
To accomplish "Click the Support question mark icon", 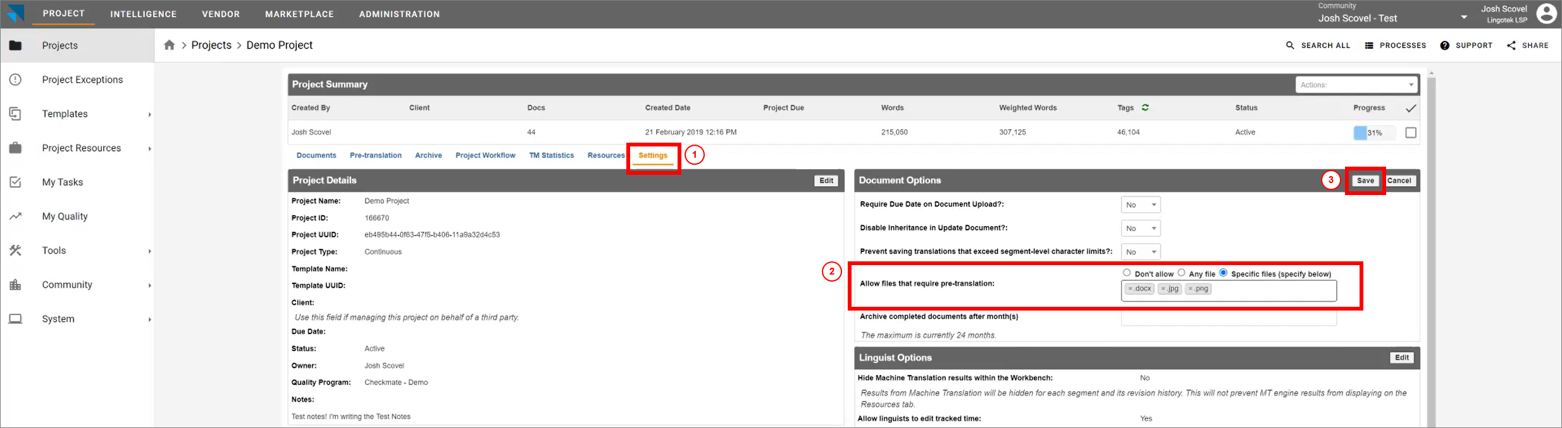I will pyautogui.click(x=1445, y=45).
